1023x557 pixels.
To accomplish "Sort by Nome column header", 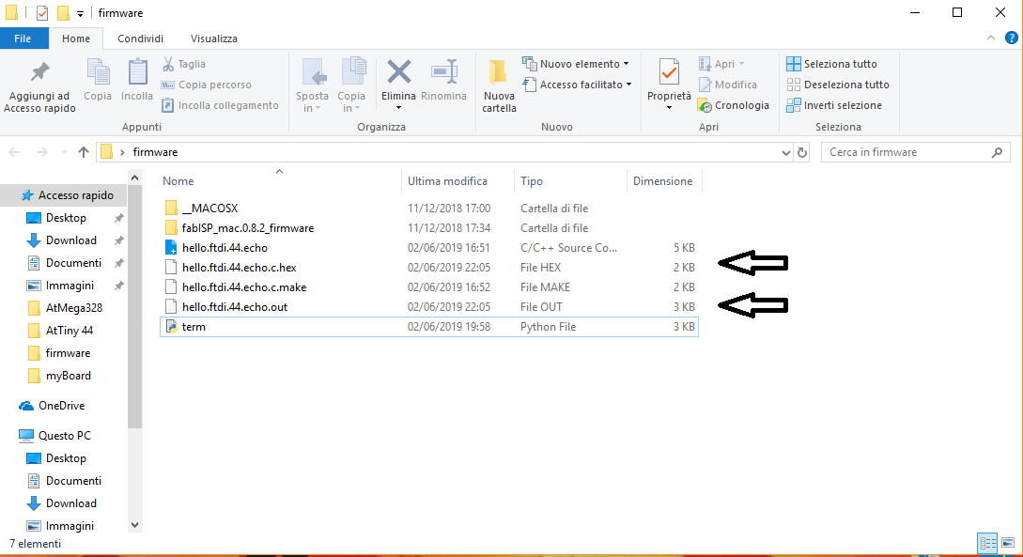I will (x=280, y=181).
